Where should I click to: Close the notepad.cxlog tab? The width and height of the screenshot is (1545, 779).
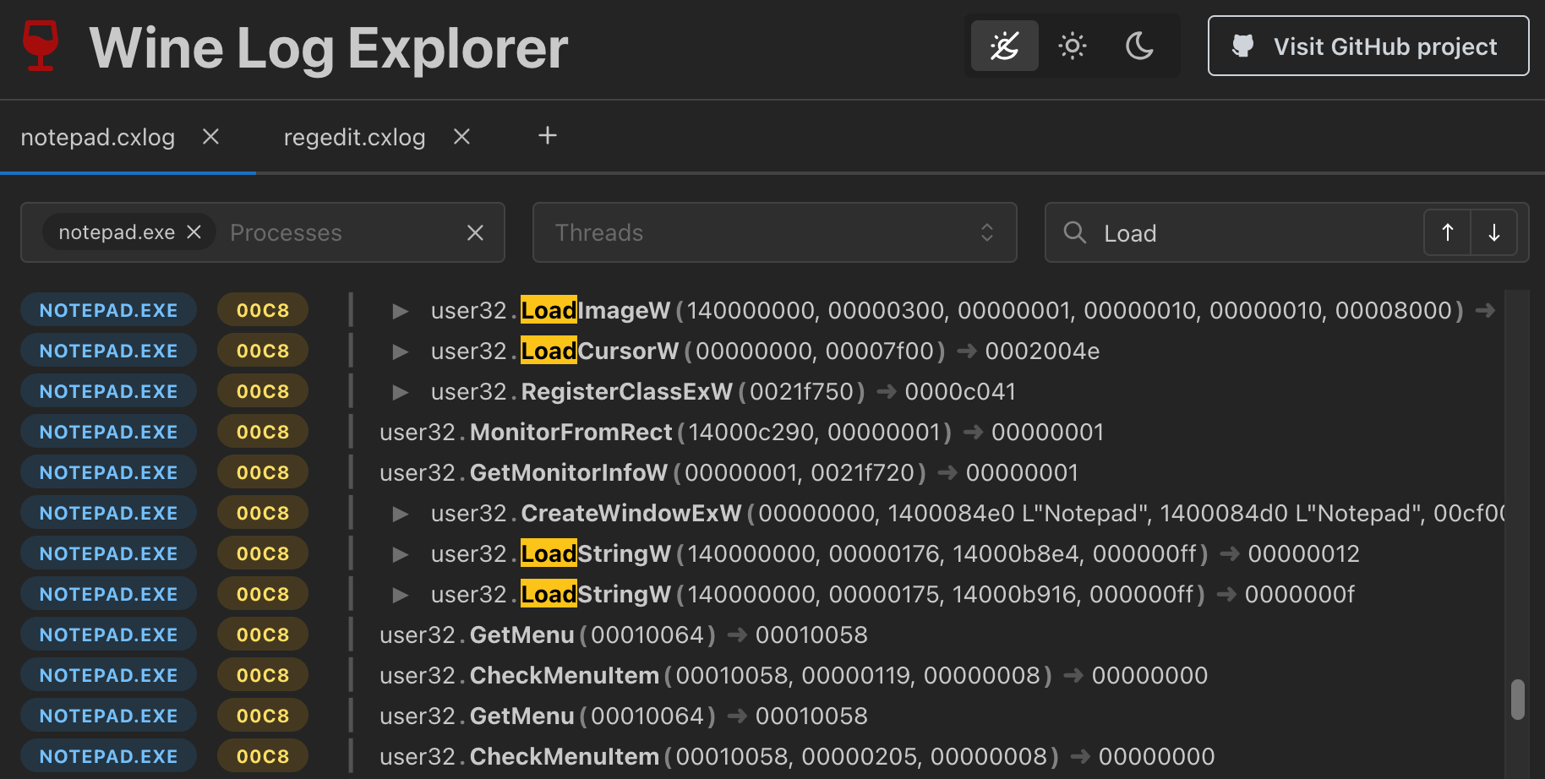(211, 137)
